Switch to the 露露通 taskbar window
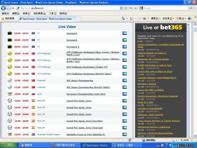 pyautogui.click(x=34, y=145)
